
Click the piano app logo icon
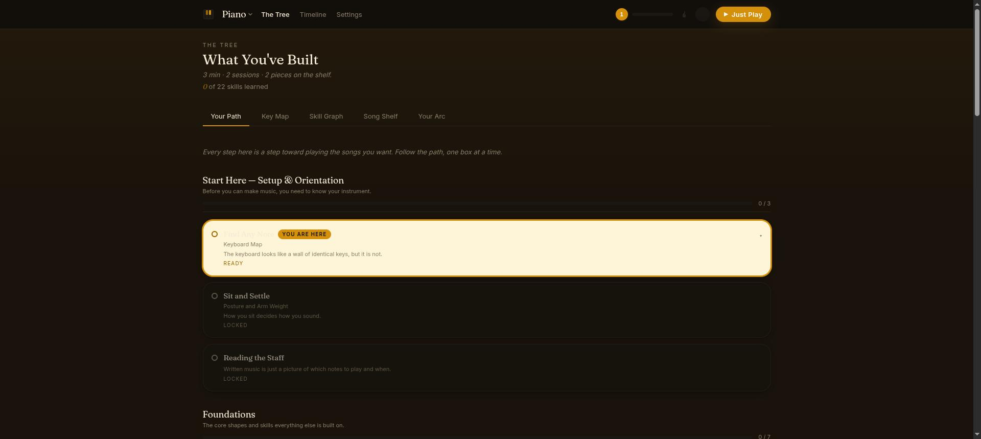pos(208,14)
